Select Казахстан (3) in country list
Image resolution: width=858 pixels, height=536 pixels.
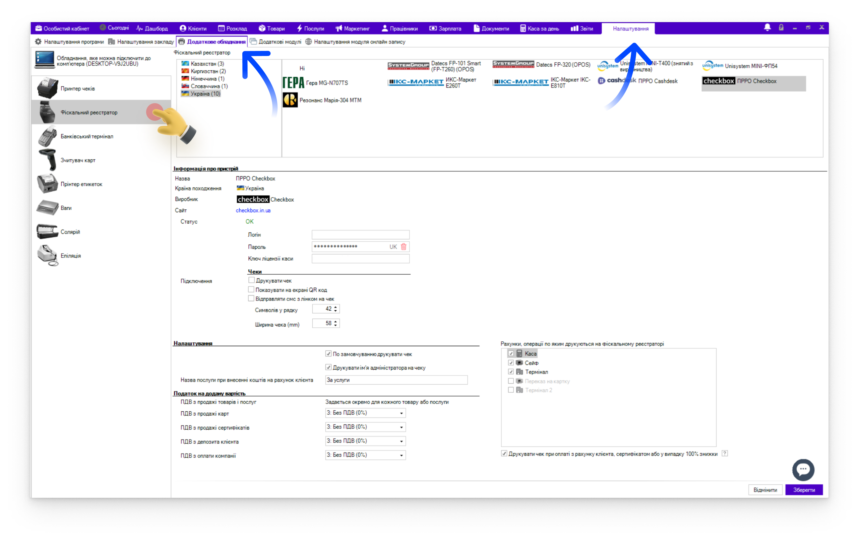coord(203,63)
